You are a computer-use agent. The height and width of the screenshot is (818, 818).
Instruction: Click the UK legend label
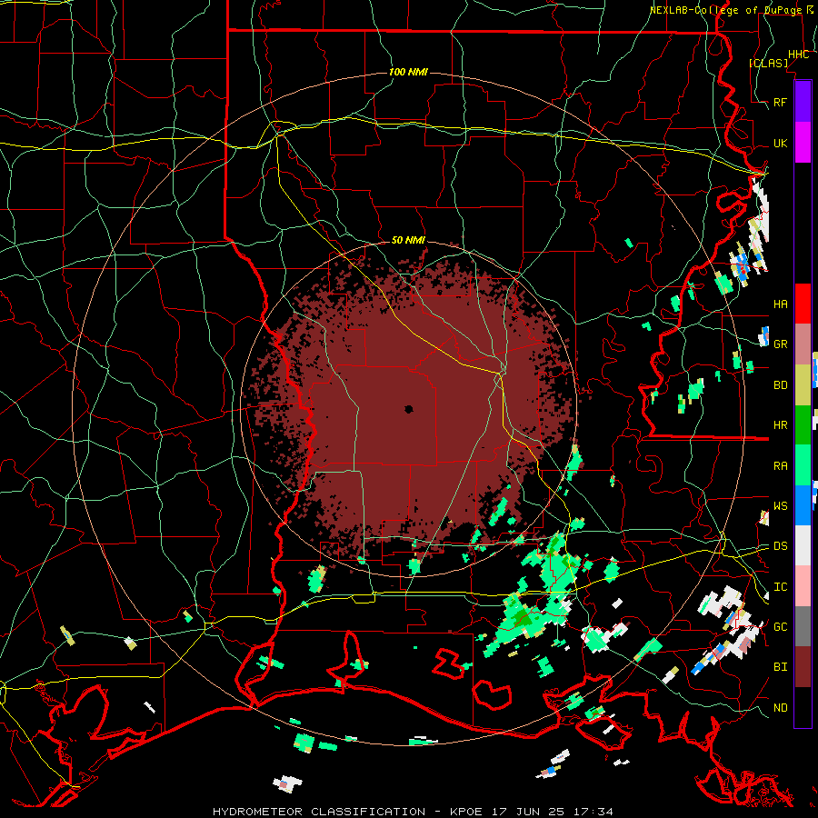[781, 143]
